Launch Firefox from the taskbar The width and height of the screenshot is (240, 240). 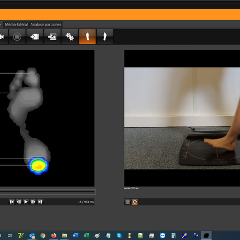(54, 236)
